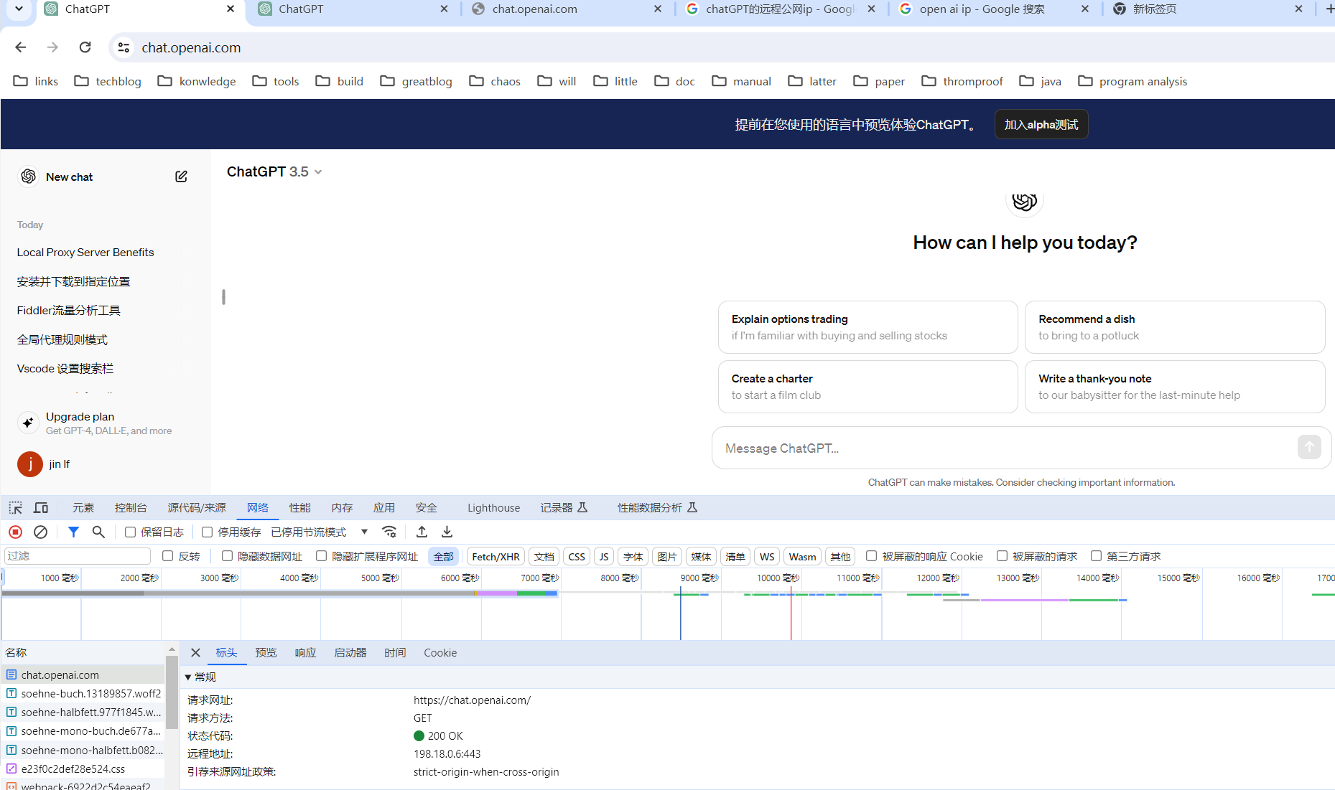
Task: Open Fiddler流量分析工具 chat
Action: [68, 310]
